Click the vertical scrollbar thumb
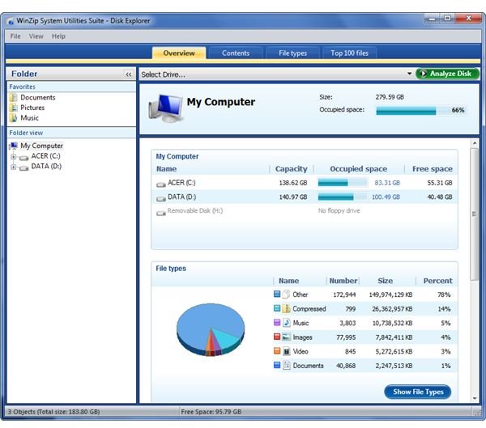486x428 pixels. point(474,214)
